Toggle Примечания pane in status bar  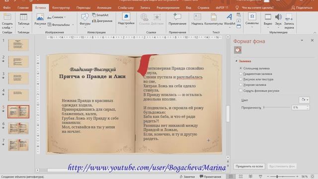210,177
